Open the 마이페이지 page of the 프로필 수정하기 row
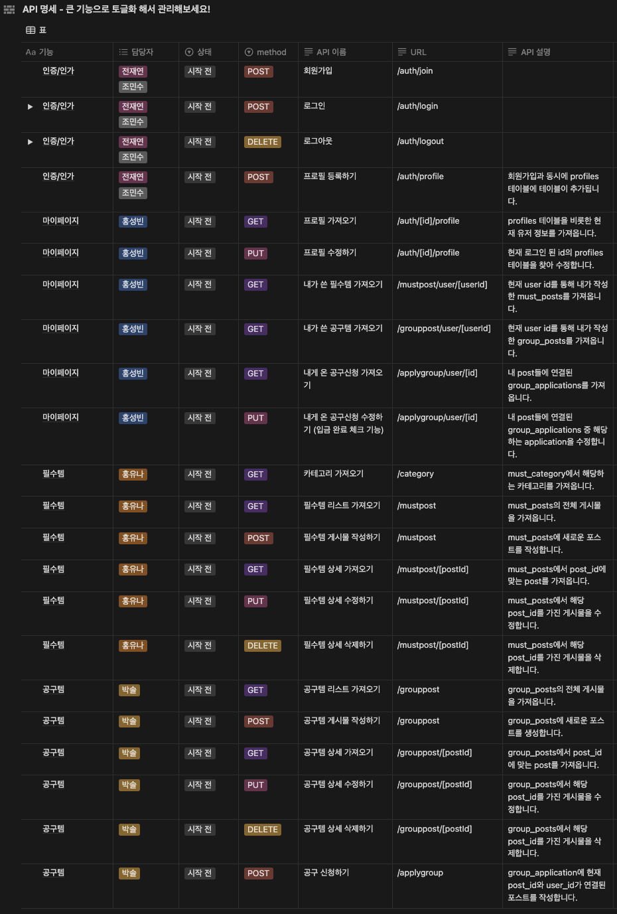617x914 pixels. (x=60, y=253)
